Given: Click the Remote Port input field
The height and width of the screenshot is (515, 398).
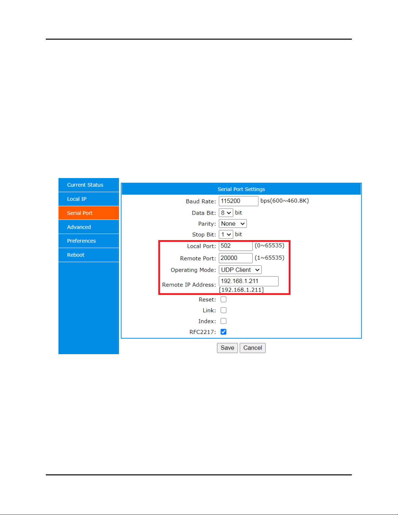Looking at the screenshot, I should click(236, 258).
